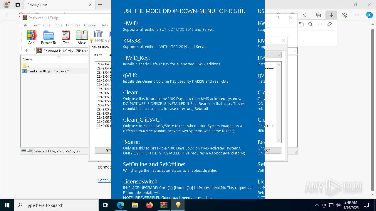Close the Privacy error tab
The width and height of the screenshot is (376, 211).
(90, 5)
